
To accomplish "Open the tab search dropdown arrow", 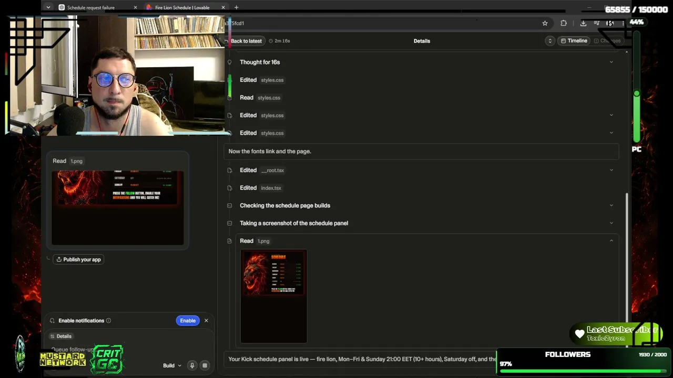I will (x=48, y=7).
